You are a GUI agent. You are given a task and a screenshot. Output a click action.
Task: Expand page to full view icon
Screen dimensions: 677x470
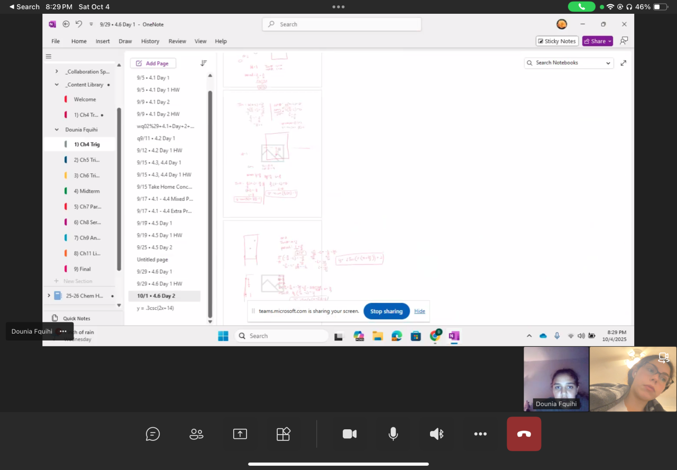[x=623, y=63]
